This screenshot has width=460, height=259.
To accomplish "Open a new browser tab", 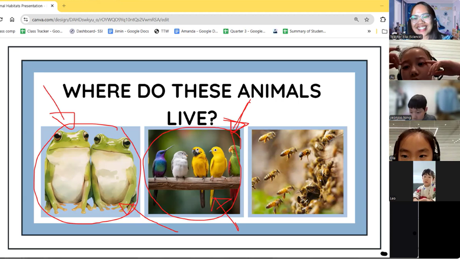I will click(x=64, y=6).
